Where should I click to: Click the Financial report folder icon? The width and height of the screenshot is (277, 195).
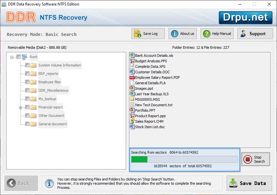click(x=33, y=107)
